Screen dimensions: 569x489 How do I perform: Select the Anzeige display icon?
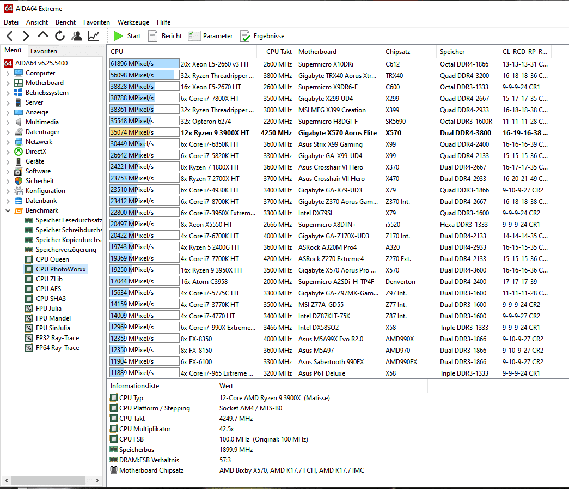point(19,112)
